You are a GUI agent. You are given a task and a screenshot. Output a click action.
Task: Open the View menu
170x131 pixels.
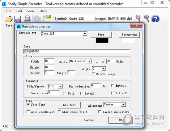point(31,11)
